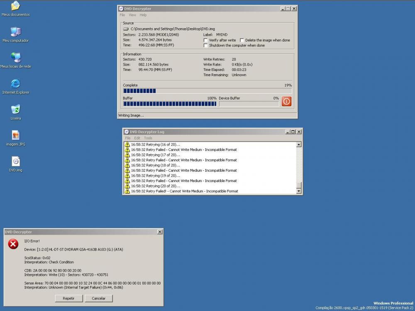Click the last Retry Failed log entry
The width and height of the screenshot is (415, 311).
click(x=184, y=191)
